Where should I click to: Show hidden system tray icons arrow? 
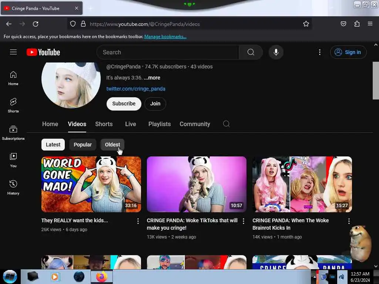[315, 277]
